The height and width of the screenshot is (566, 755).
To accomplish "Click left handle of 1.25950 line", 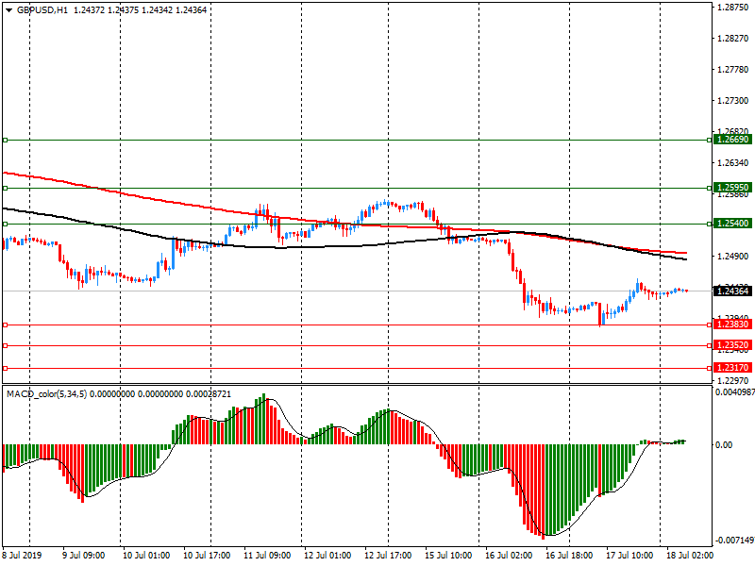I will click(6, 188).
